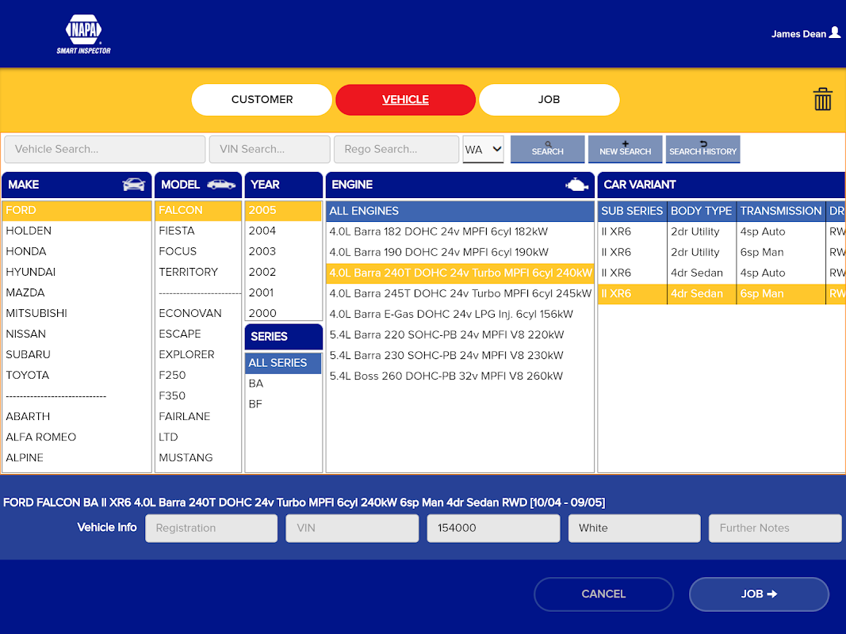Image resolution: width=846 pixels, height=634 pixels.
Task: Pick 5.4L Boss 260 V8 engine
Action: pyautogui.click(x=460, y=376)
